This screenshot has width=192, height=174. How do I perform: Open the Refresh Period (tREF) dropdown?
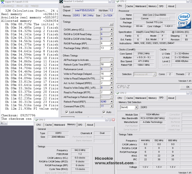[112, 102]
